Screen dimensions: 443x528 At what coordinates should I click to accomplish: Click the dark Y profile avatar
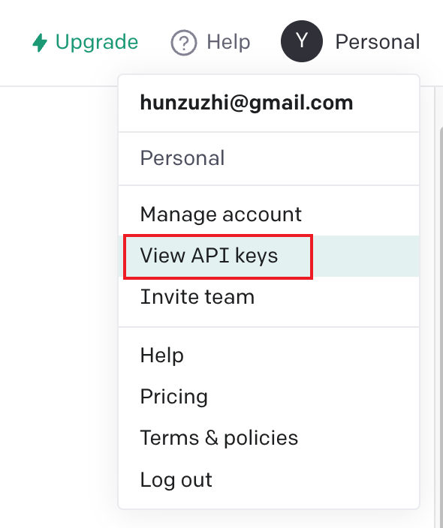302,41
